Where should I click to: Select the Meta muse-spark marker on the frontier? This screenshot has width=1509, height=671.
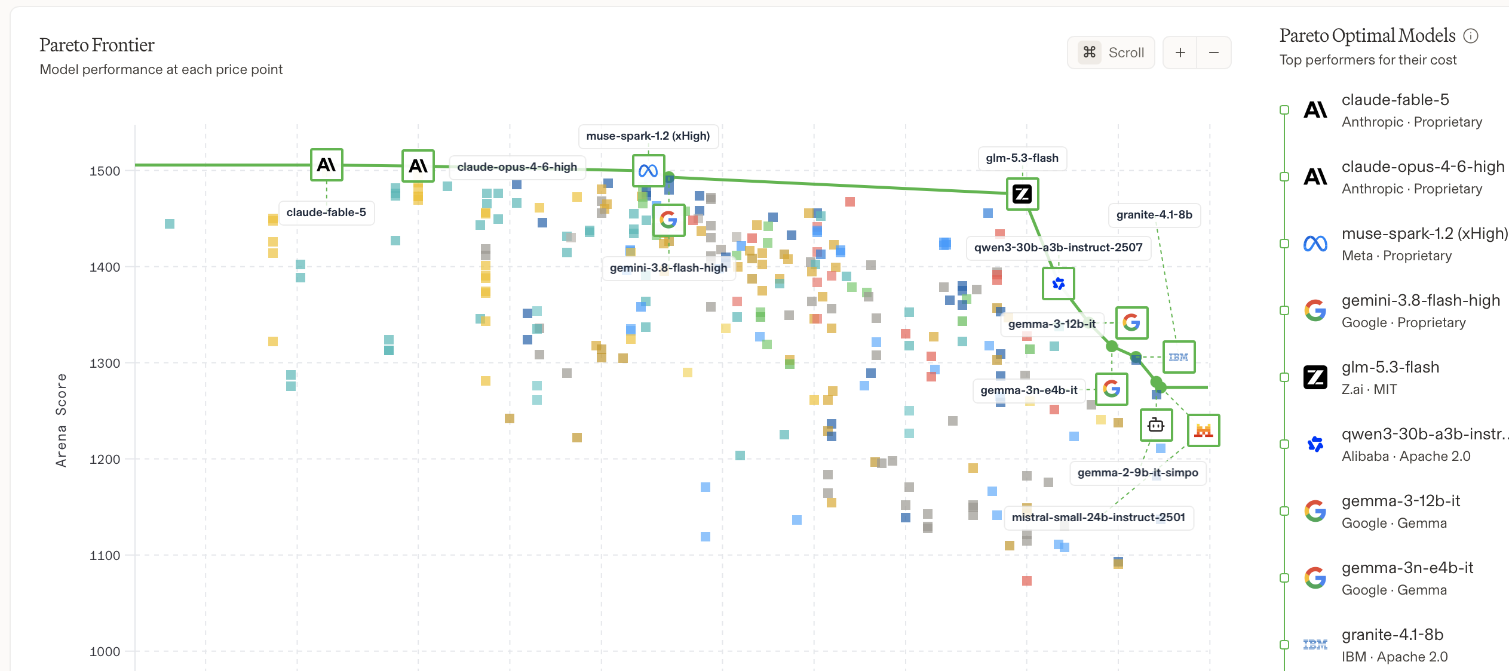(x=649, y=171)
